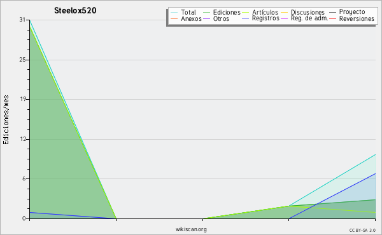Click the orange Anexos line swatch
382x235 pixels.
tap(174, 18)
